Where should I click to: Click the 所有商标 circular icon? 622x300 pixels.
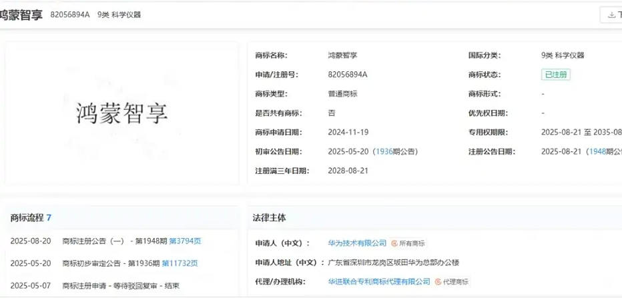tap(394, 243)
